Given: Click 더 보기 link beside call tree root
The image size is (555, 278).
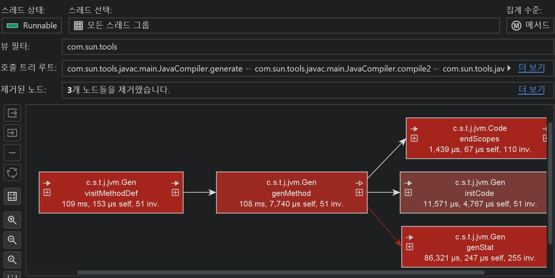Looking at the screenshot, I should coord(531,68).
